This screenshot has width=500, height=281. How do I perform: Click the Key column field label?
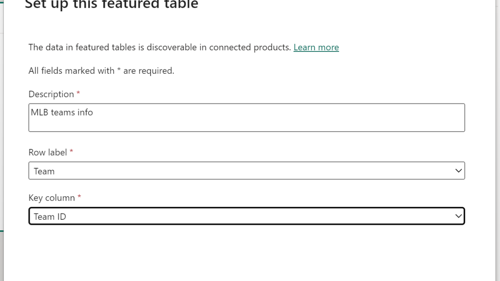52,198
